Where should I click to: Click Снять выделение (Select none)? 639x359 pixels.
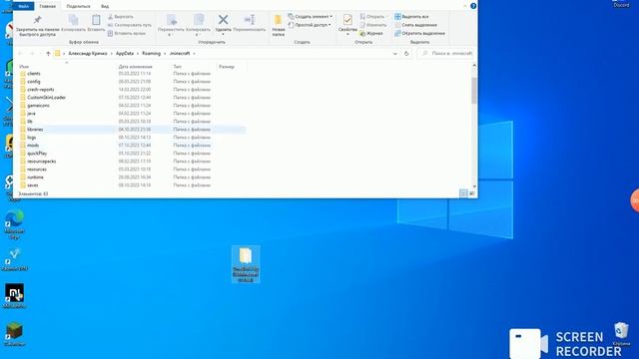415,25
